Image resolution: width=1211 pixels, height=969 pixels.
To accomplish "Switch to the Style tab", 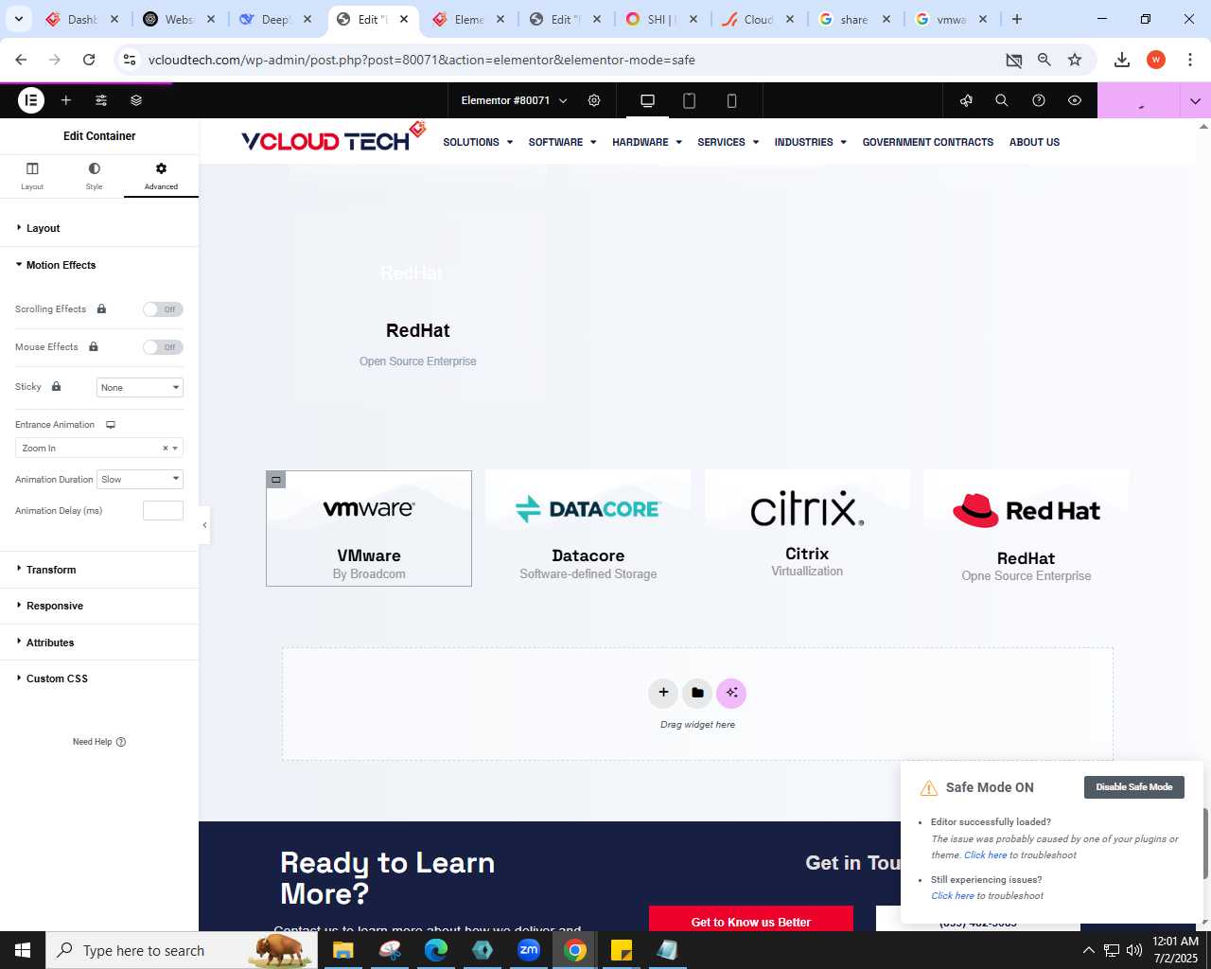I will [94, 176].
